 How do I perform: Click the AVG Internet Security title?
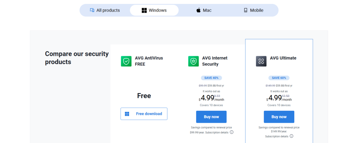point(215,61)
